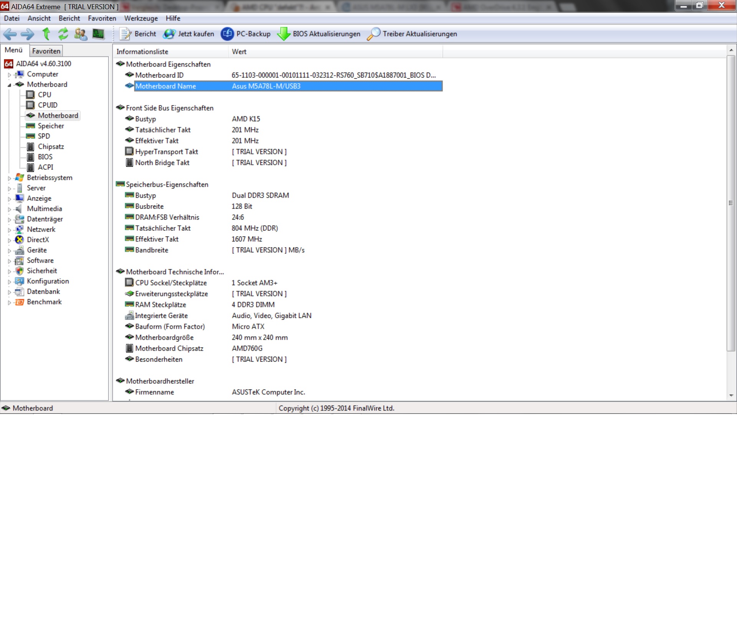Click the back navigation arrow icon
This screenshot has height=628, width=737.
[x=10, y=34]
